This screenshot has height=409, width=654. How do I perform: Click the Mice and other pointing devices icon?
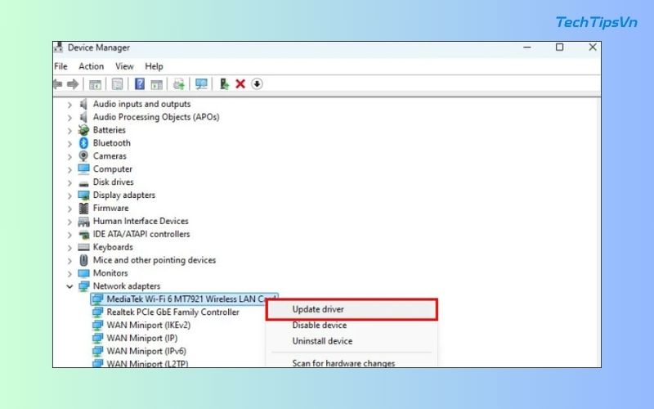coord(84,260)
